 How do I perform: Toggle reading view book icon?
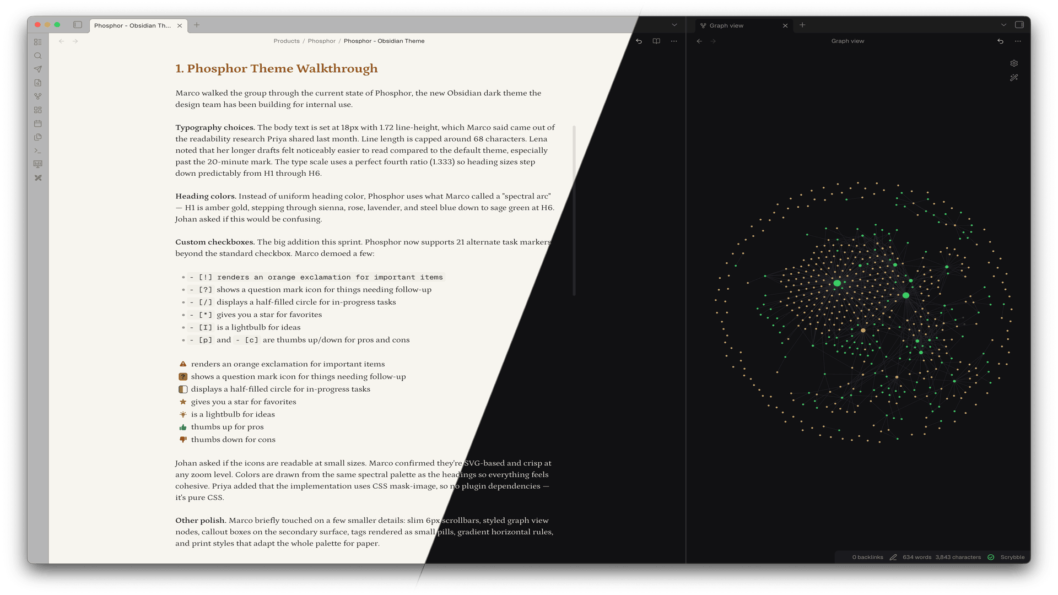[x=656, y=41]
